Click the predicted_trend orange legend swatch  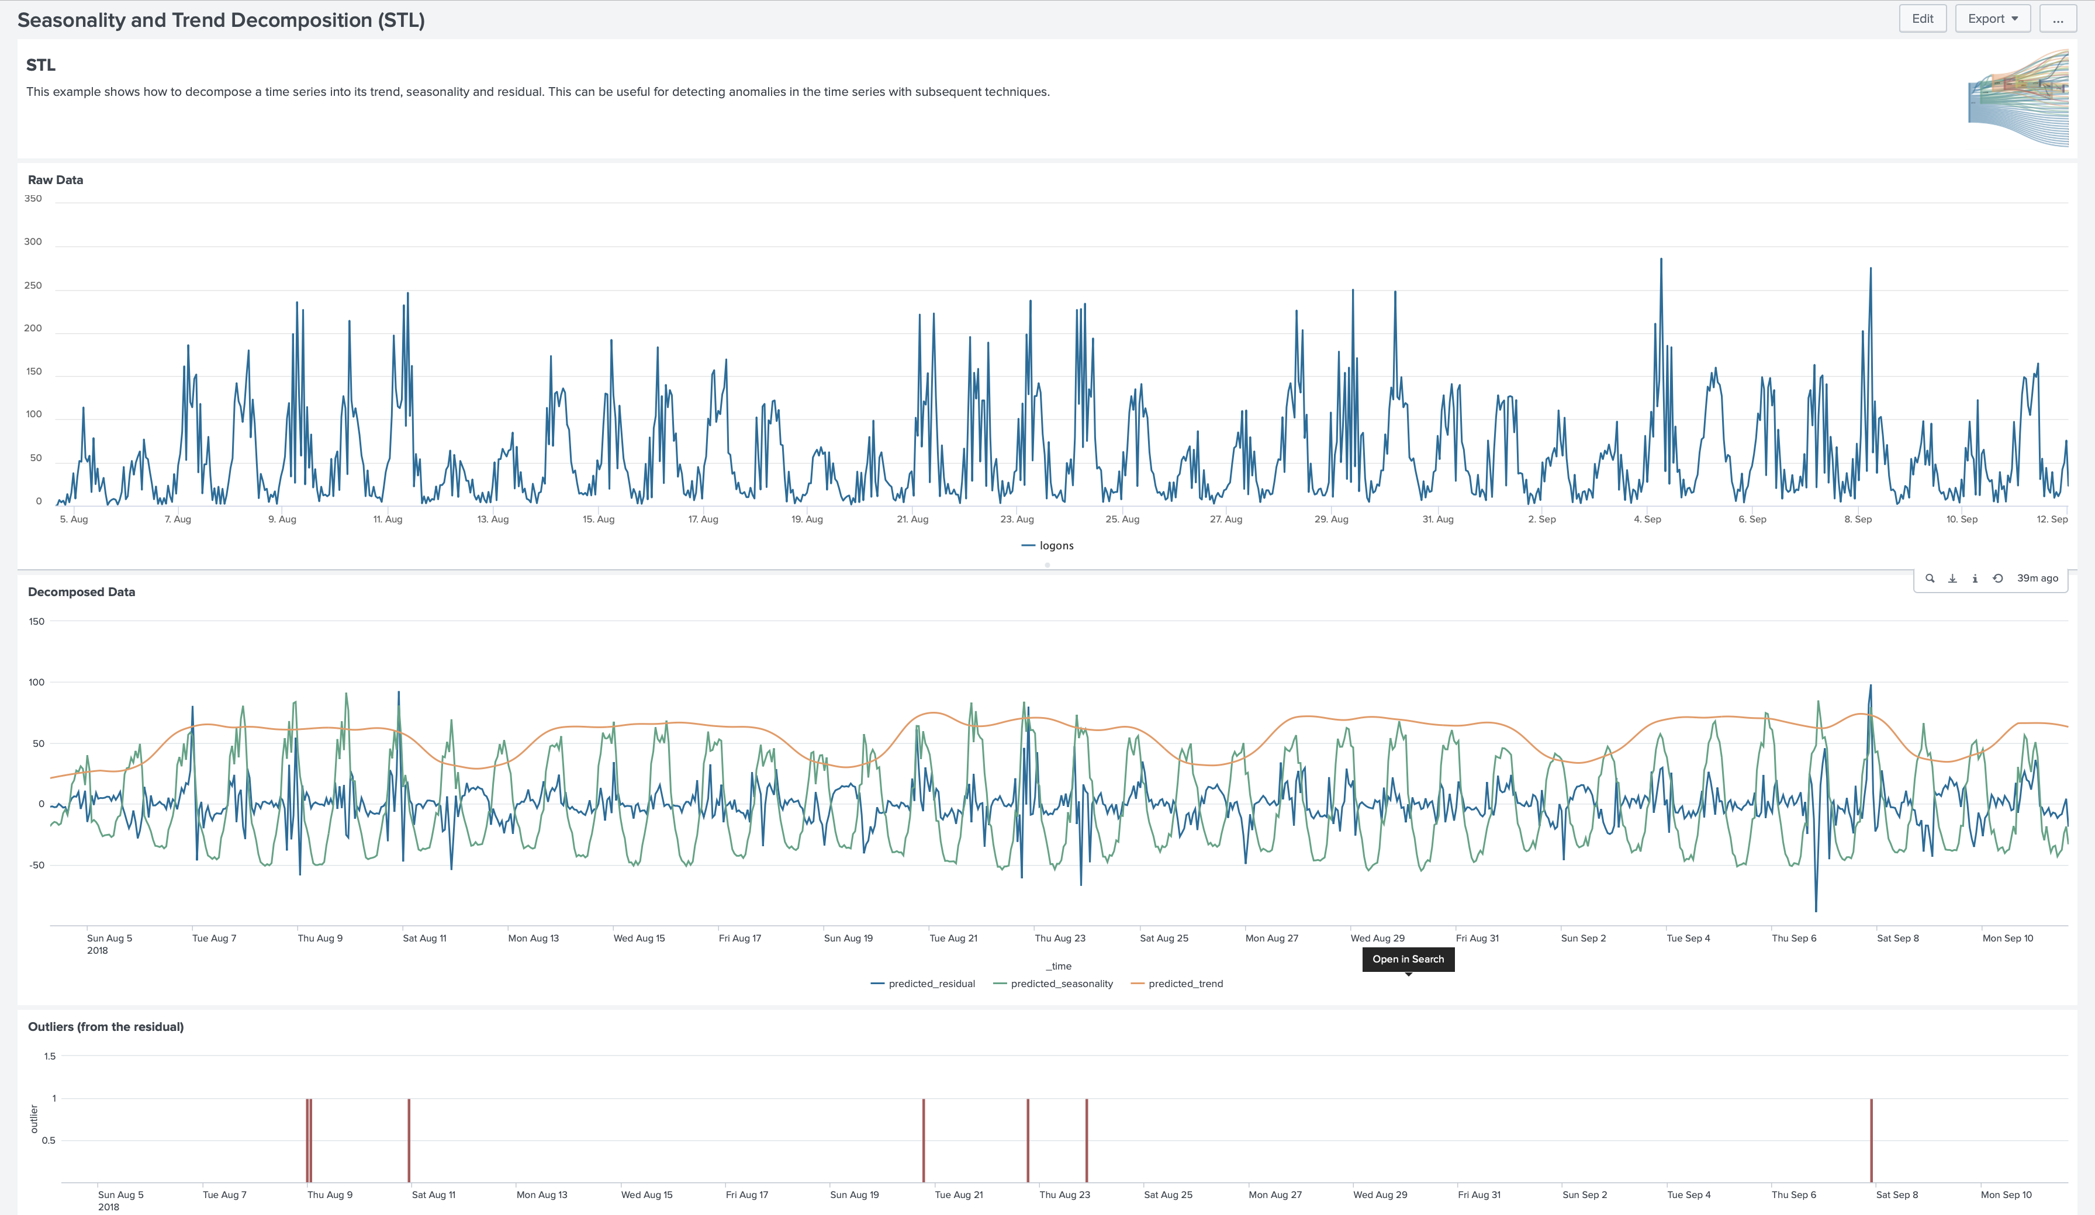click(1138, 983)
